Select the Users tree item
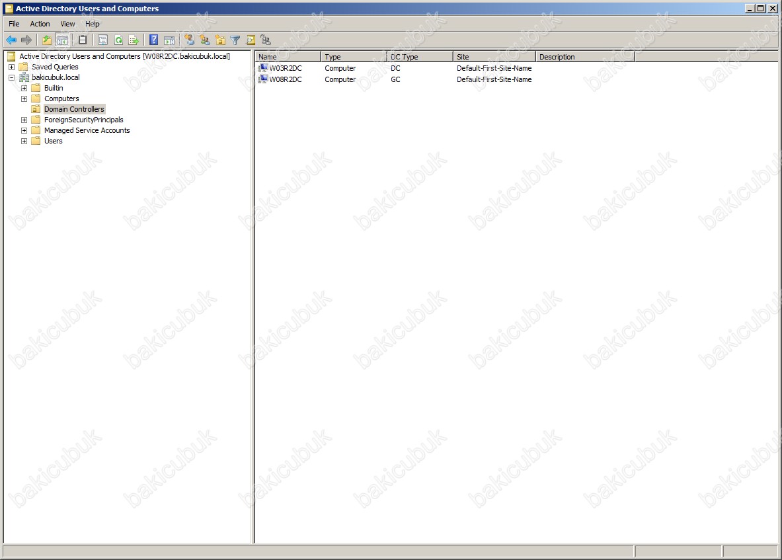Screen dimensions: 782x560 pyautogui.click(x=54, y=141)
